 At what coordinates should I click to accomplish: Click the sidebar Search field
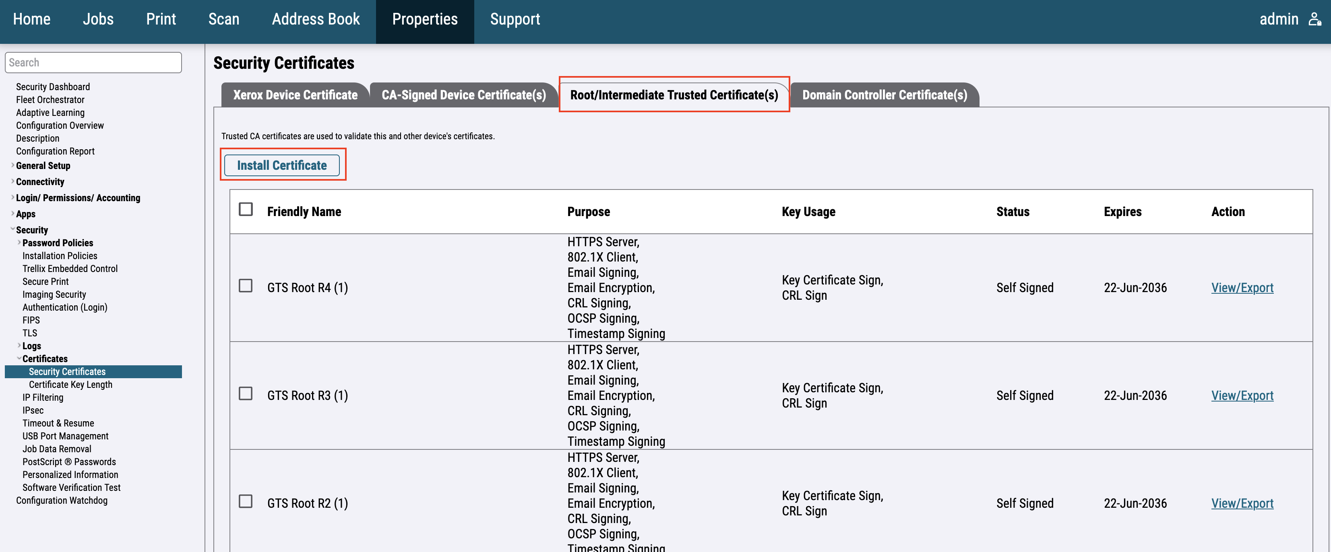coord(93,62)
